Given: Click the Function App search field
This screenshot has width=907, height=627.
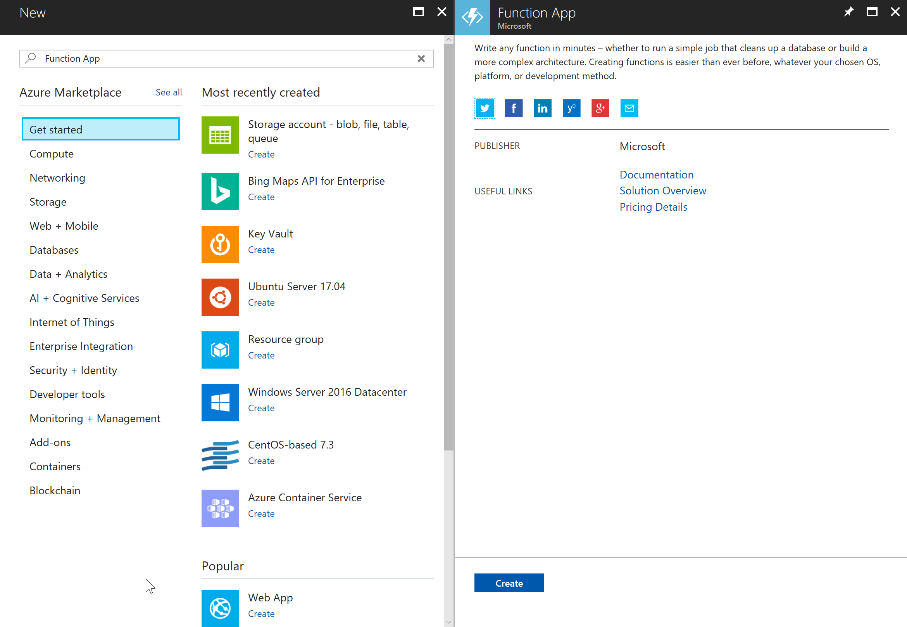Looking at the screenshot, I should (226, 59).
